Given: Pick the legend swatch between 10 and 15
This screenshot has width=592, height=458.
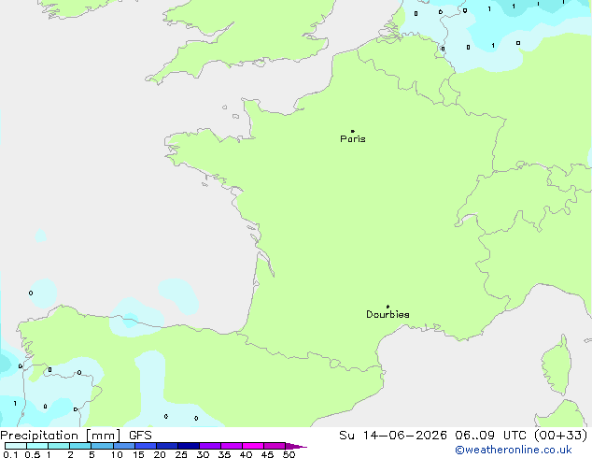Looking at the screenshot, I should coord(123,446).
